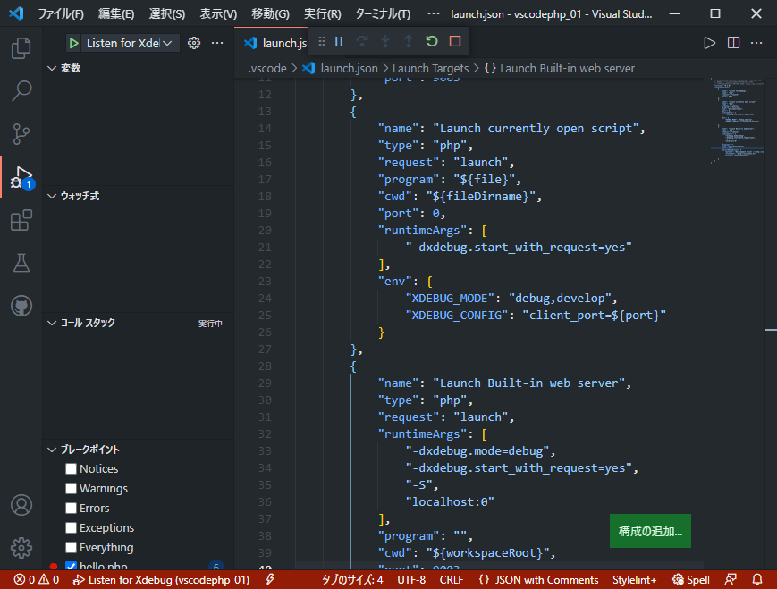Open launch.json via the gear beside Listen for Xdebug
This screenshot has width=777, height=589.
[x=192, y=42]
